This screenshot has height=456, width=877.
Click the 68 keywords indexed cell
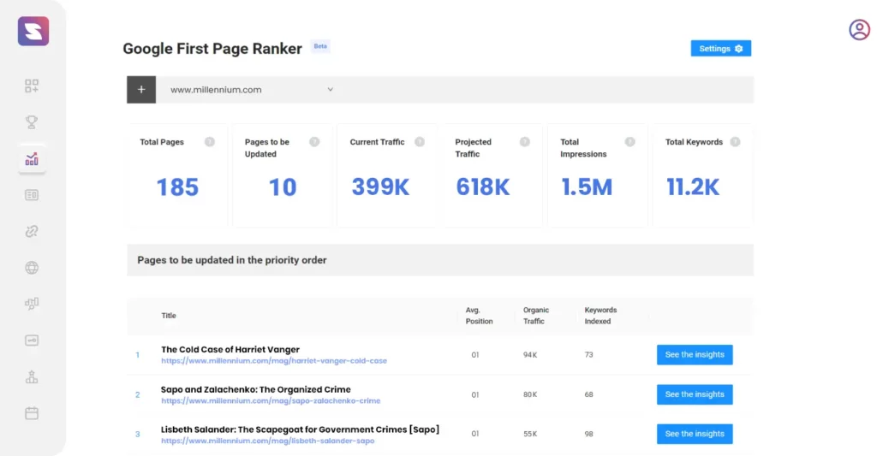click(589, 394)
